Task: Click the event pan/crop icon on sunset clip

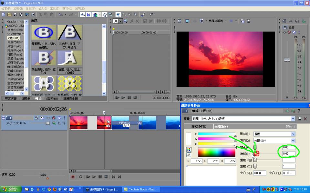Action: click(x=108, y=122)
